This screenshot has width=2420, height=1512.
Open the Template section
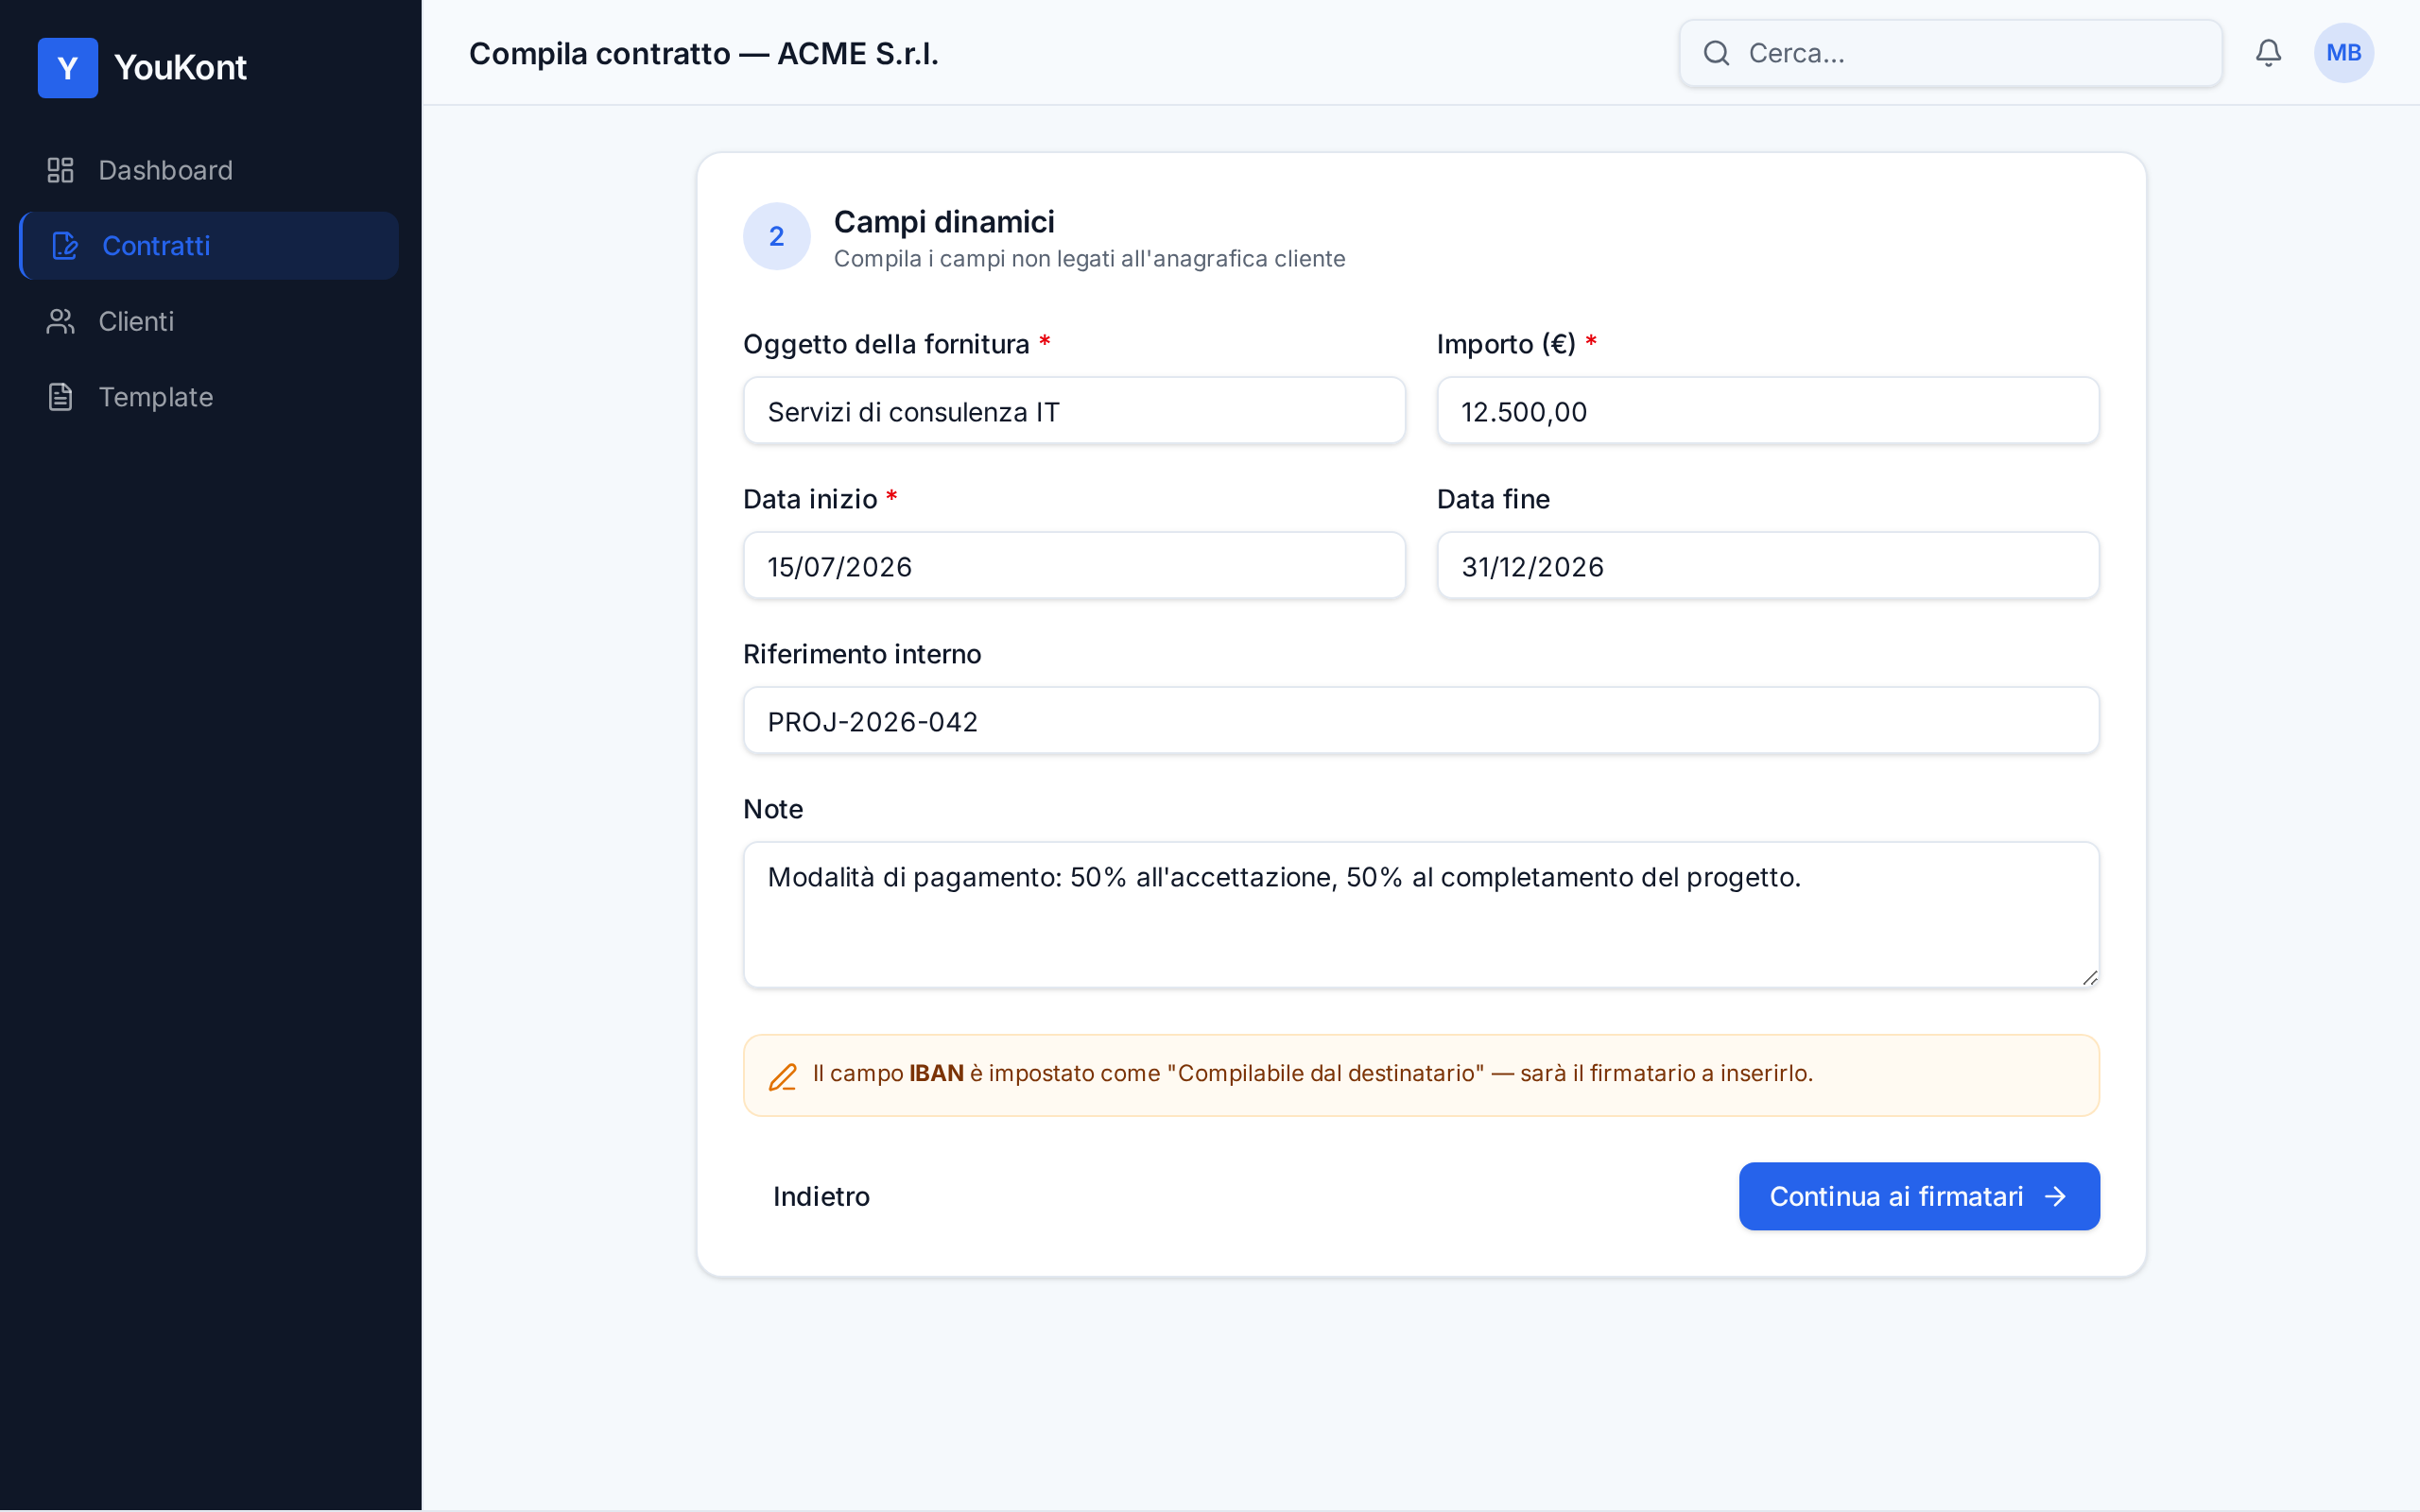(209, 397)
